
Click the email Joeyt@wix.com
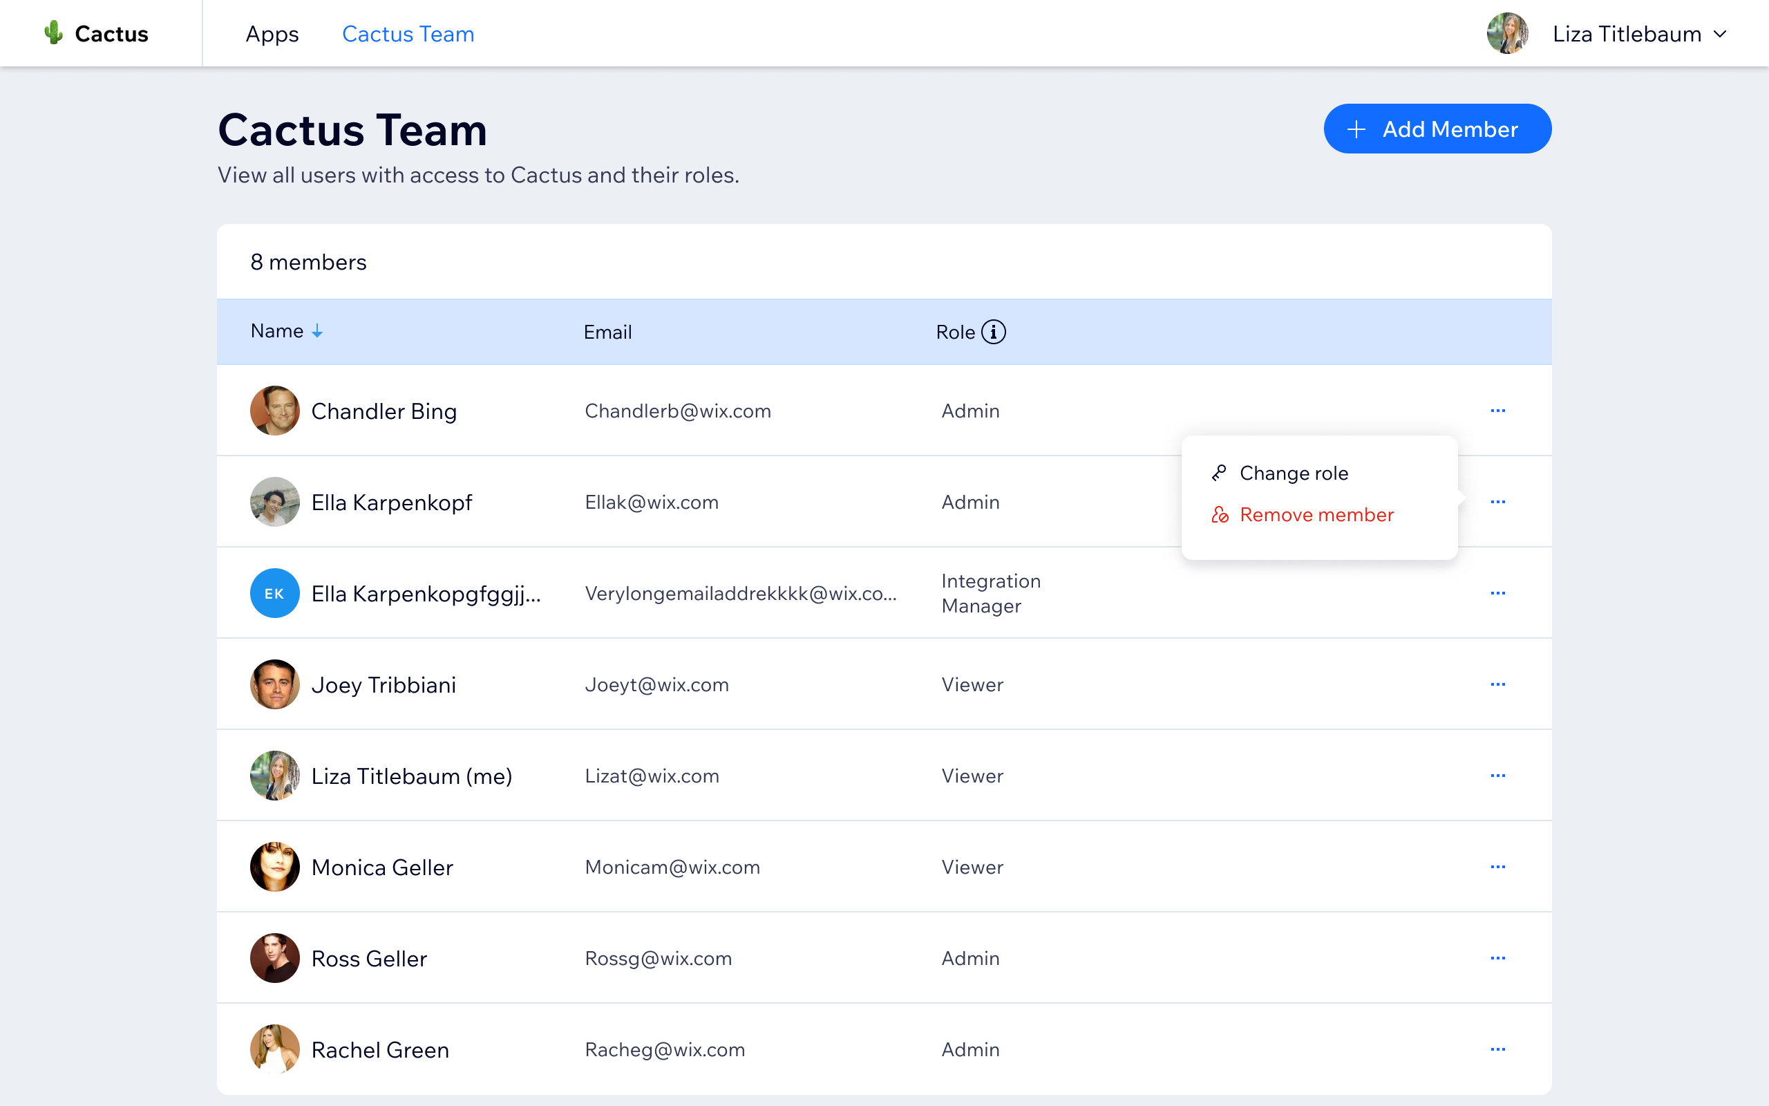click(656, 684)
